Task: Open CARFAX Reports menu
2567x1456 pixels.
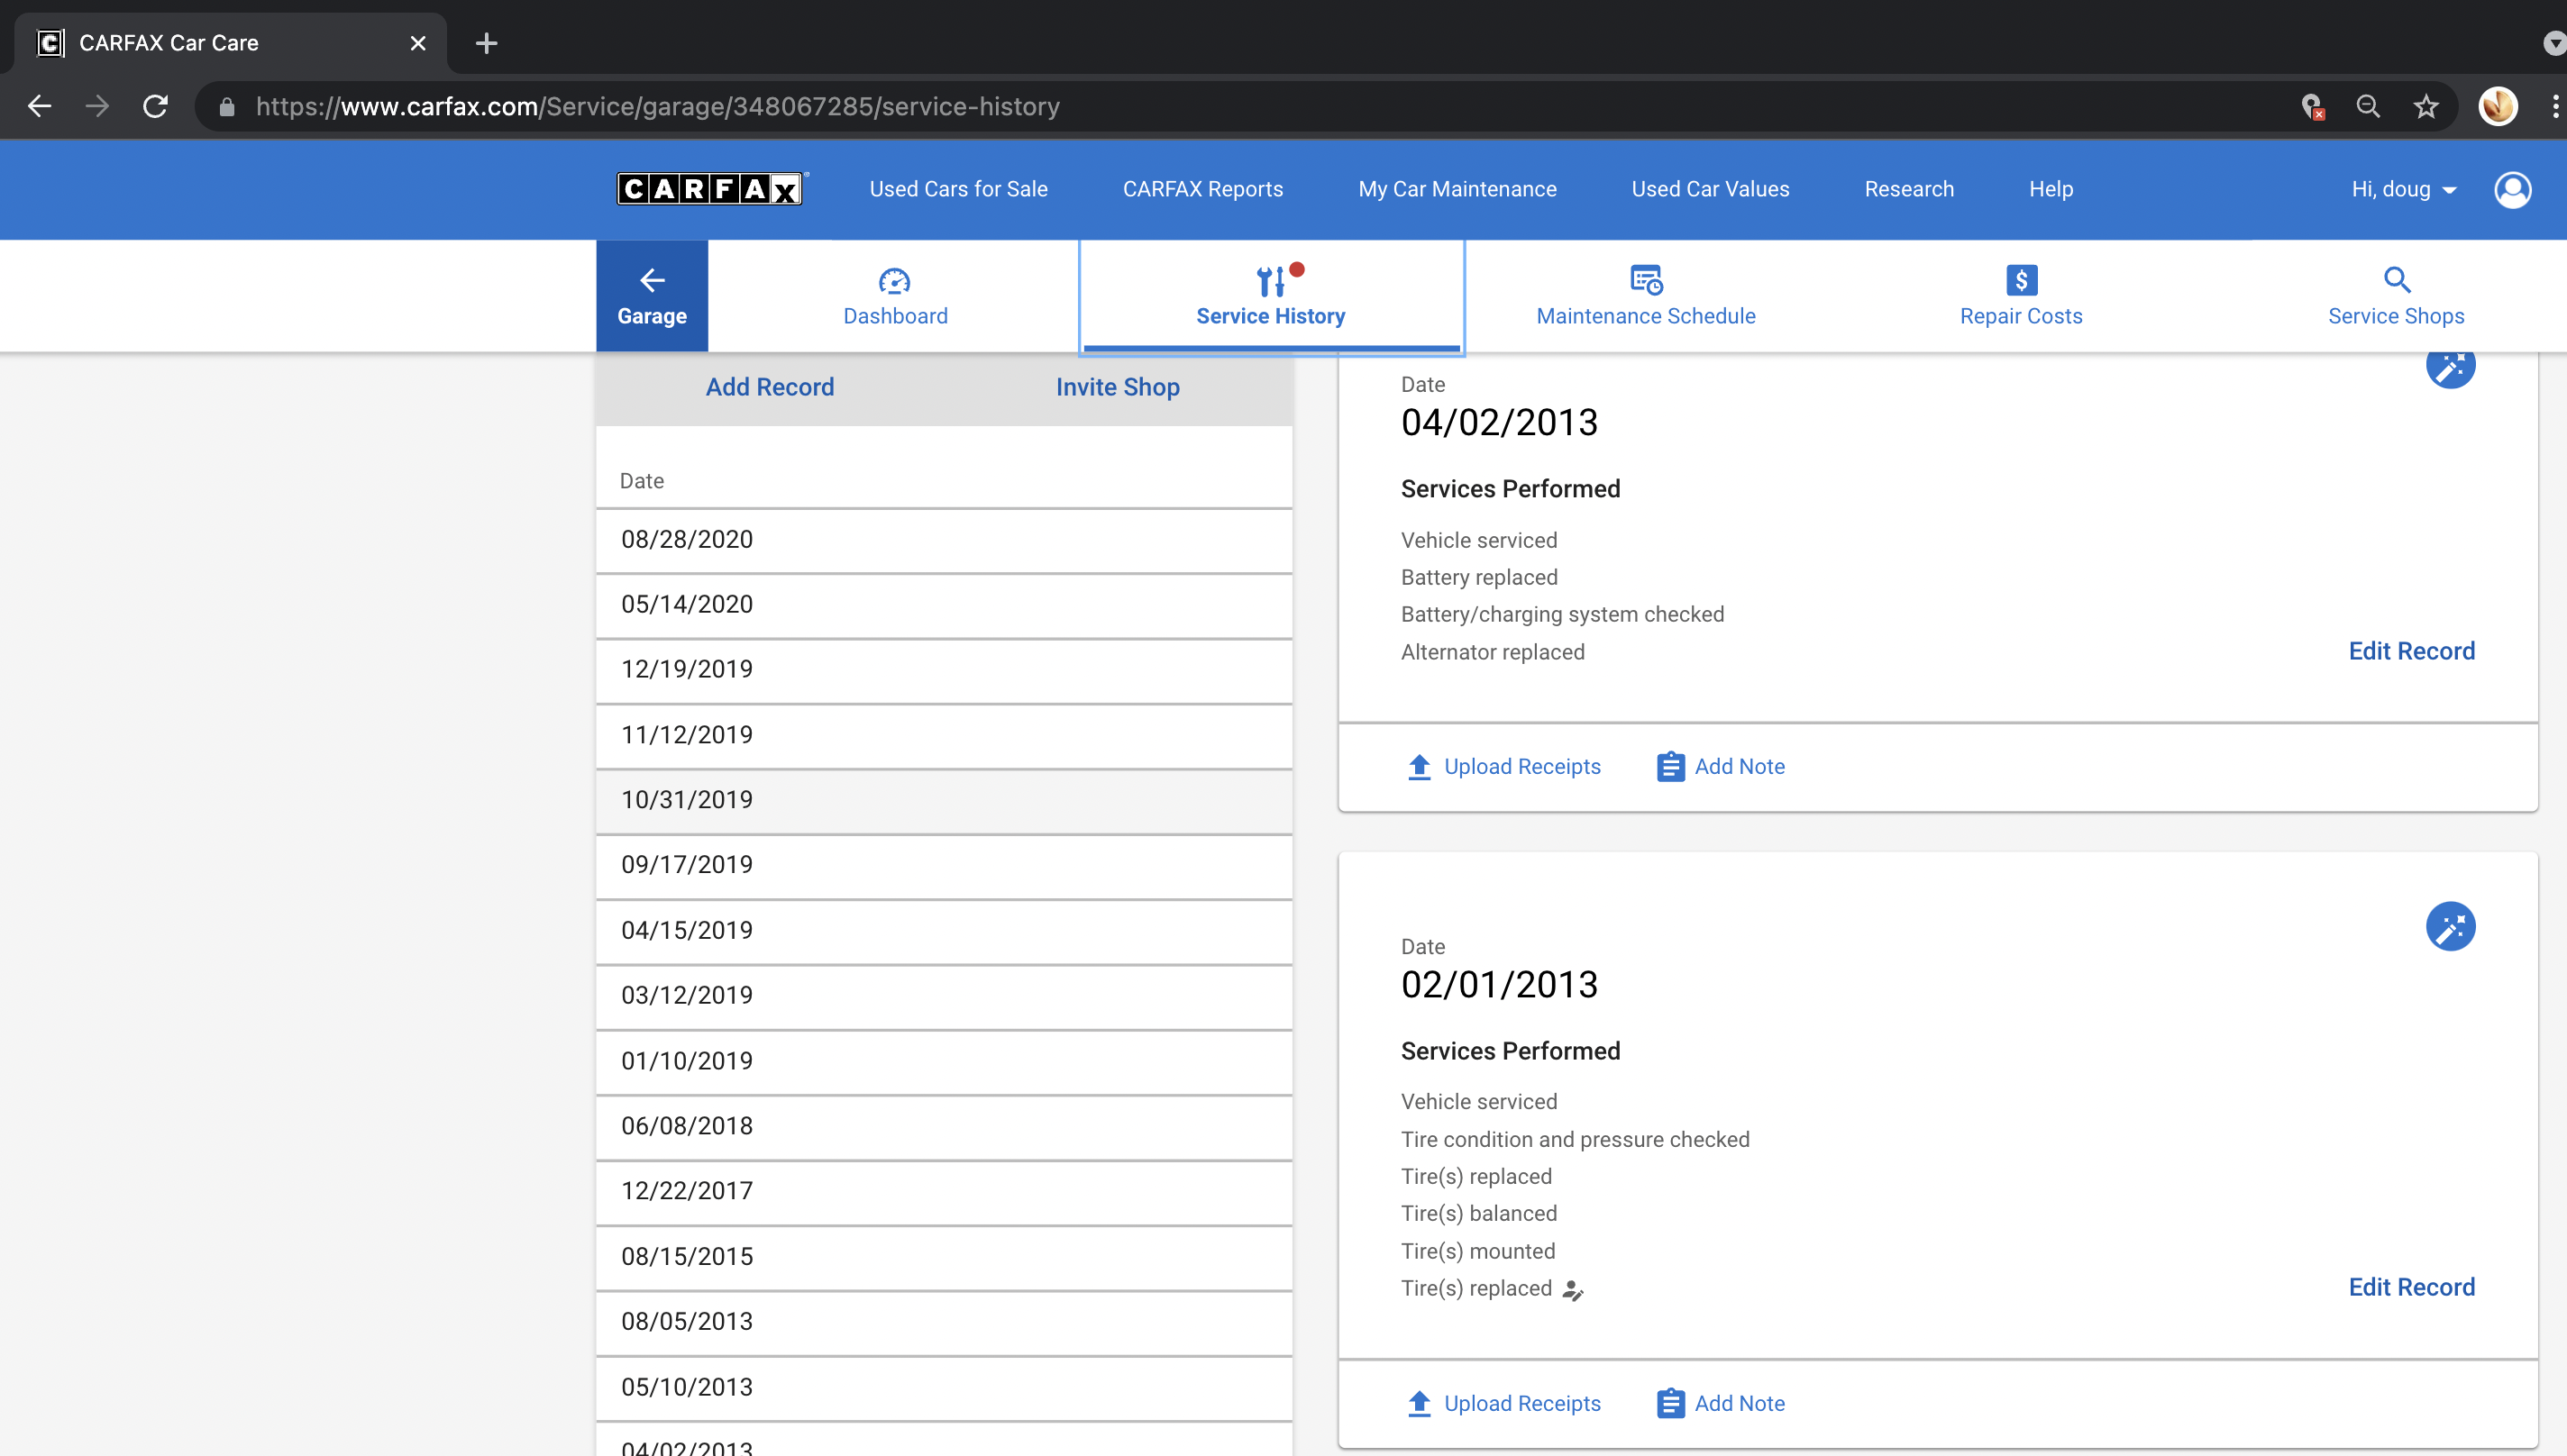Action: click(1202, 189)
